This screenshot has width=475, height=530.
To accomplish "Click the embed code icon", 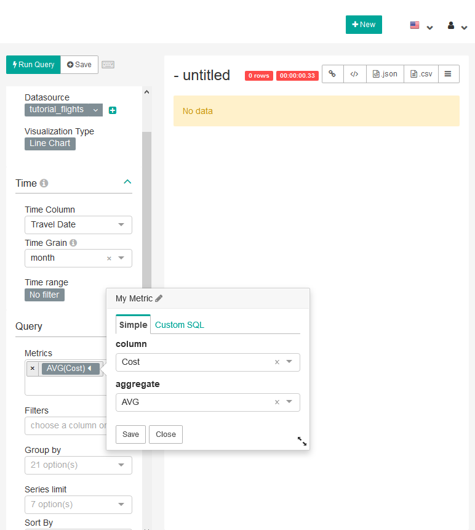I will click(354, 74).
